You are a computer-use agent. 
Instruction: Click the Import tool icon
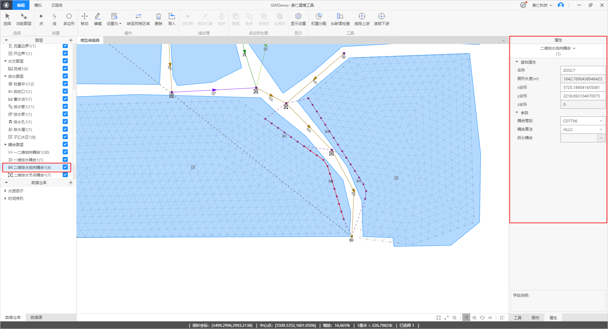tap(172, 19)
